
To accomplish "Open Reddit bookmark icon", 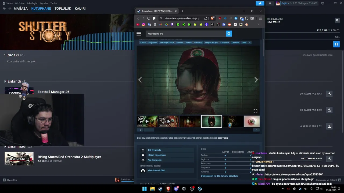I will point(230,24).
